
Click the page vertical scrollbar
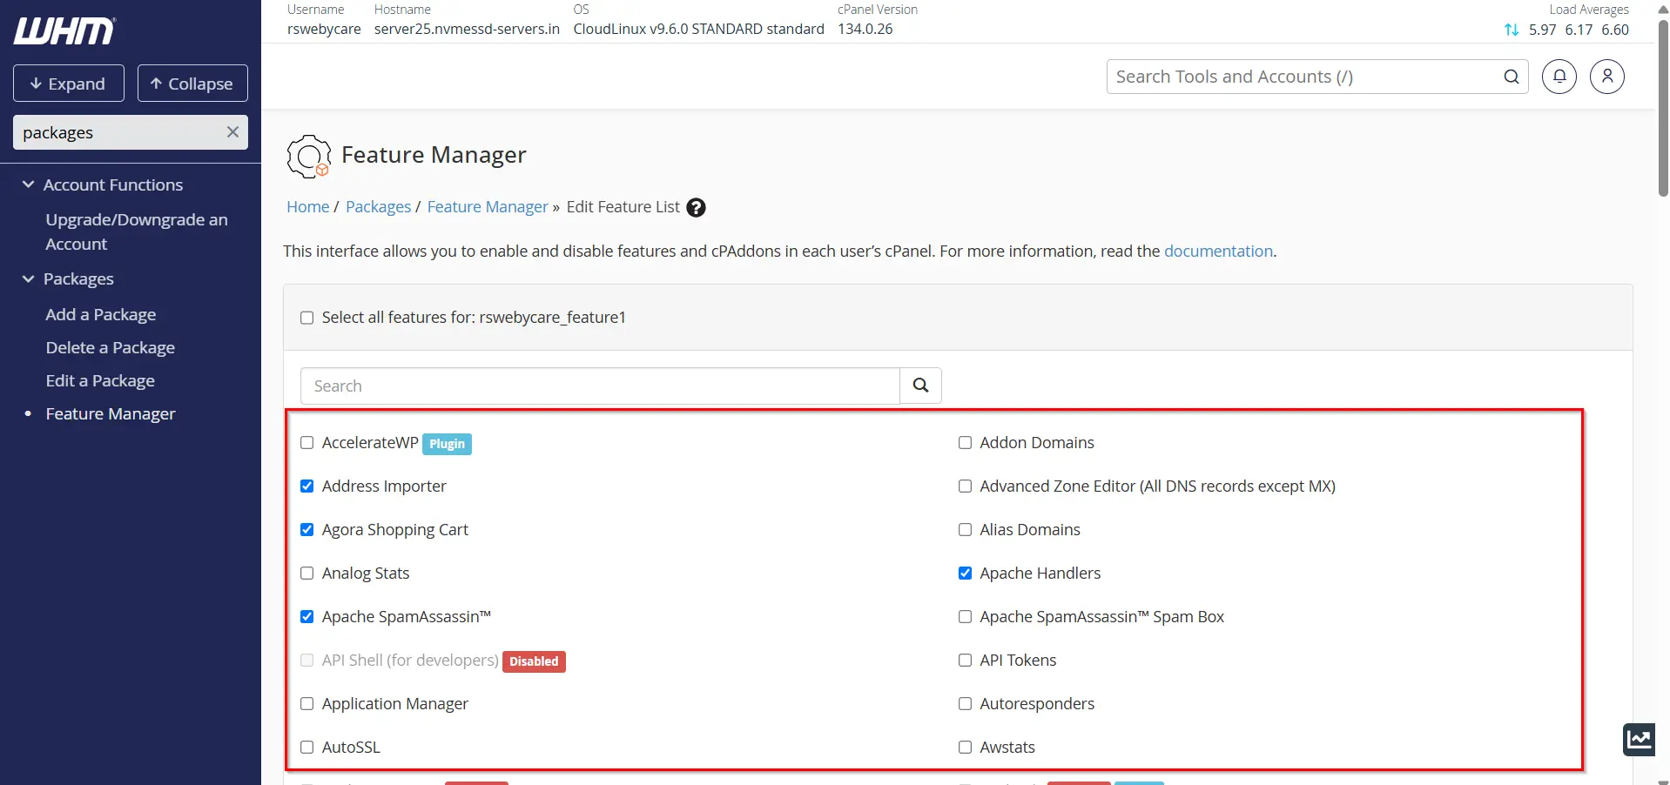point(1663,109)
